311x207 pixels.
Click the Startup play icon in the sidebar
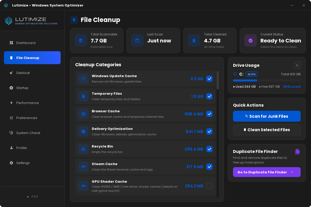(x=11, y=88)
